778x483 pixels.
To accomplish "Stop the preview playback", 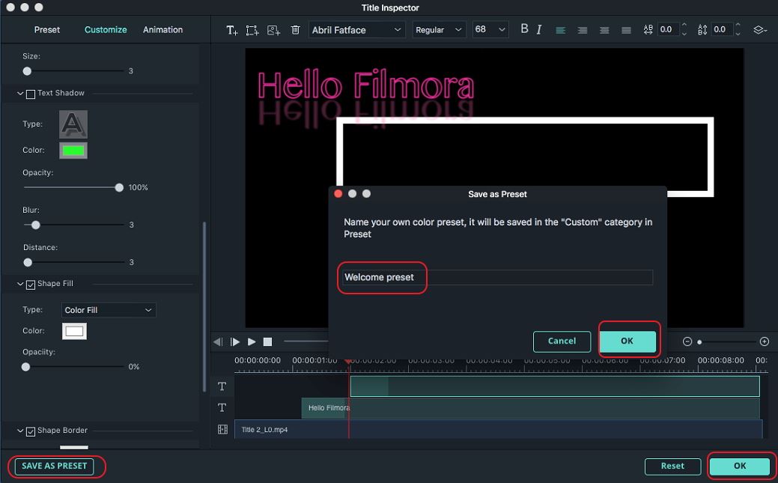I will pyautogui.click(x=267, y=341).
